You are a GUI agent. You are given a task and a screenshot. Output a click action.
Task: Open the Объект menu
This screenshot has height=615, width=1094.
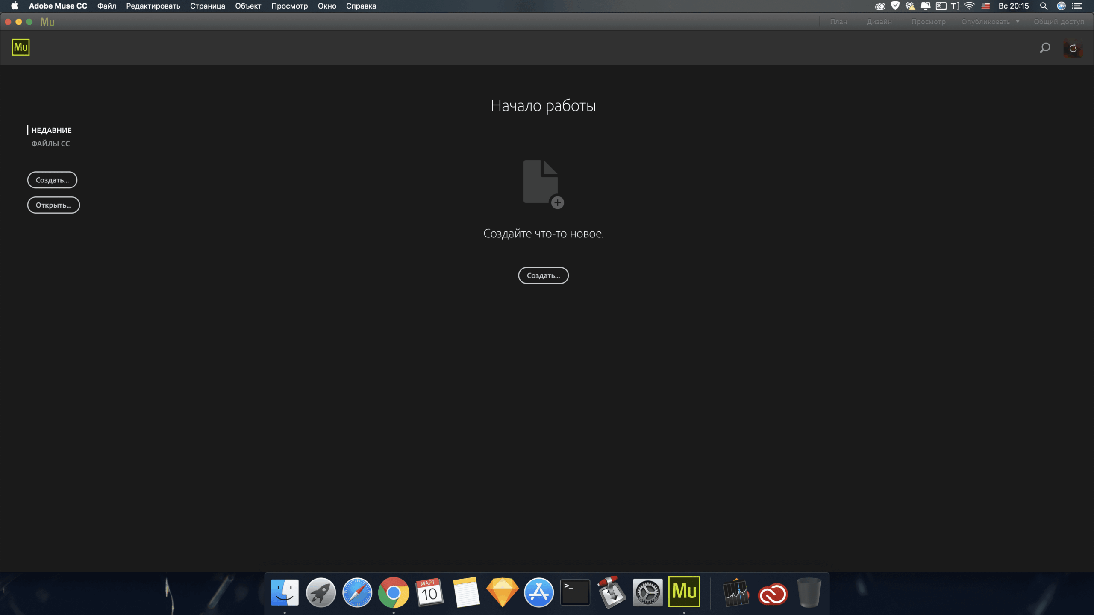(x=248, y=6)
